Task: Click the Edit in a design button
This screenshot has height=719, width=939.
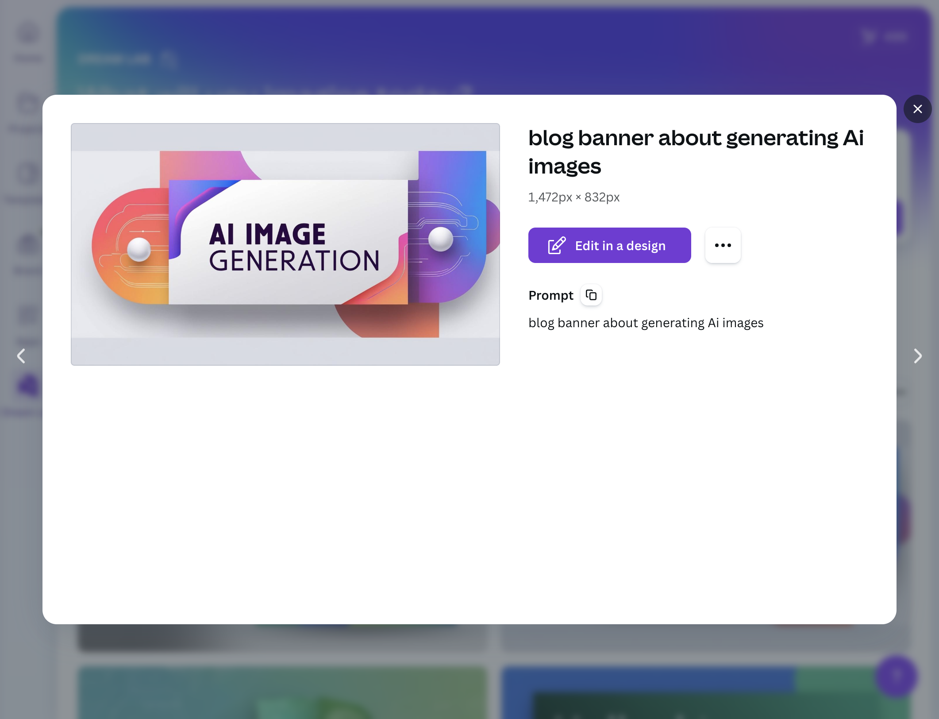Action: coord(609,245)
